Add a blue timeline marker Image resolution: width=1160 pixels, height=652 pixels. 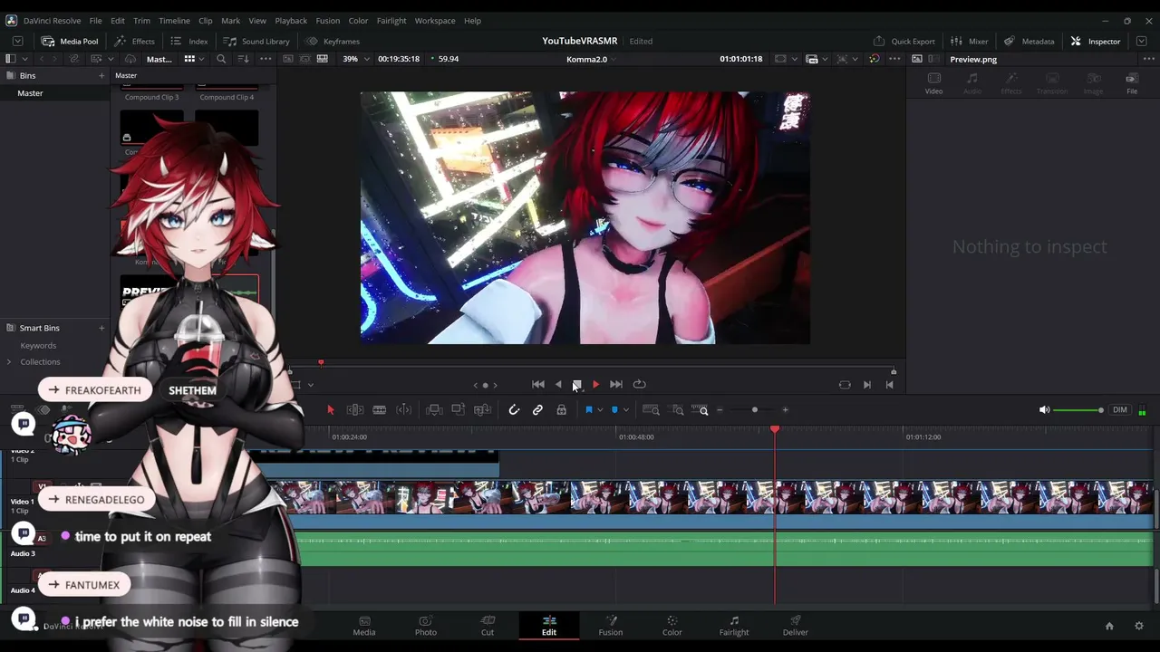(614, 410)
